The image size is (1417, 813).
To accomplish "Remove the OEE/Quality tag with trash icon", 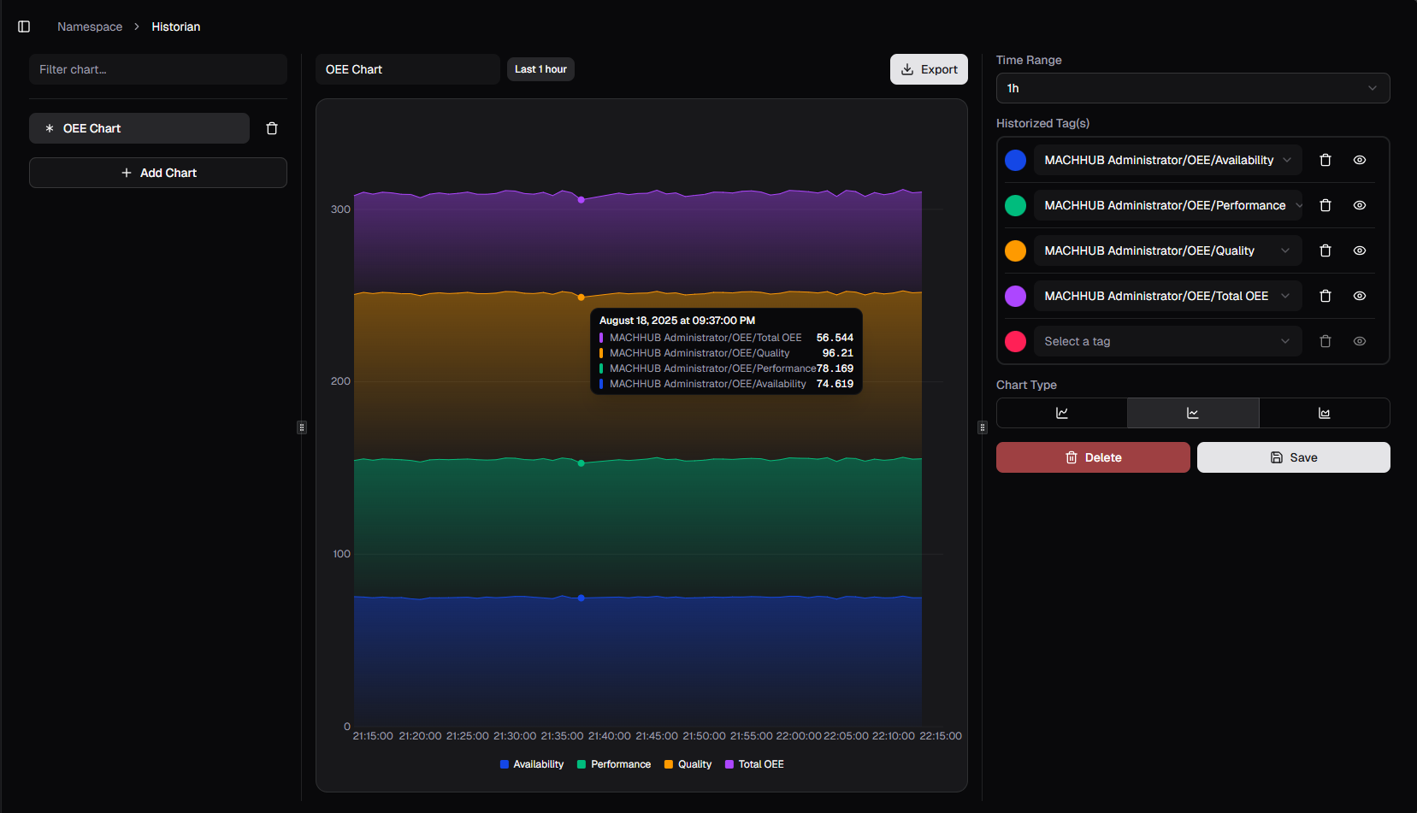I will (1325, 250).
